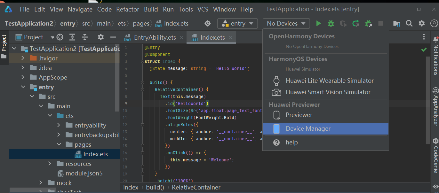This screenshot has width=439, height=193.
Task: Click RelativeContainer breadcrumb below editor
Action: coord(196,188)
